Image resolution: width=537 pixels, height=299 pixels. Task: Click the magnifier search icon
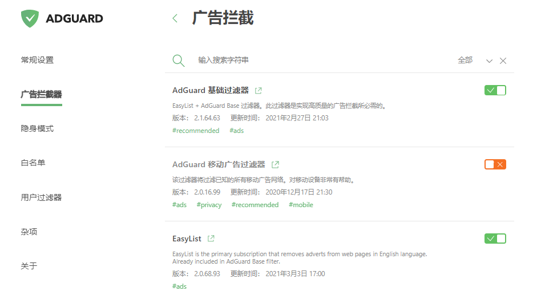coord(179,60)
